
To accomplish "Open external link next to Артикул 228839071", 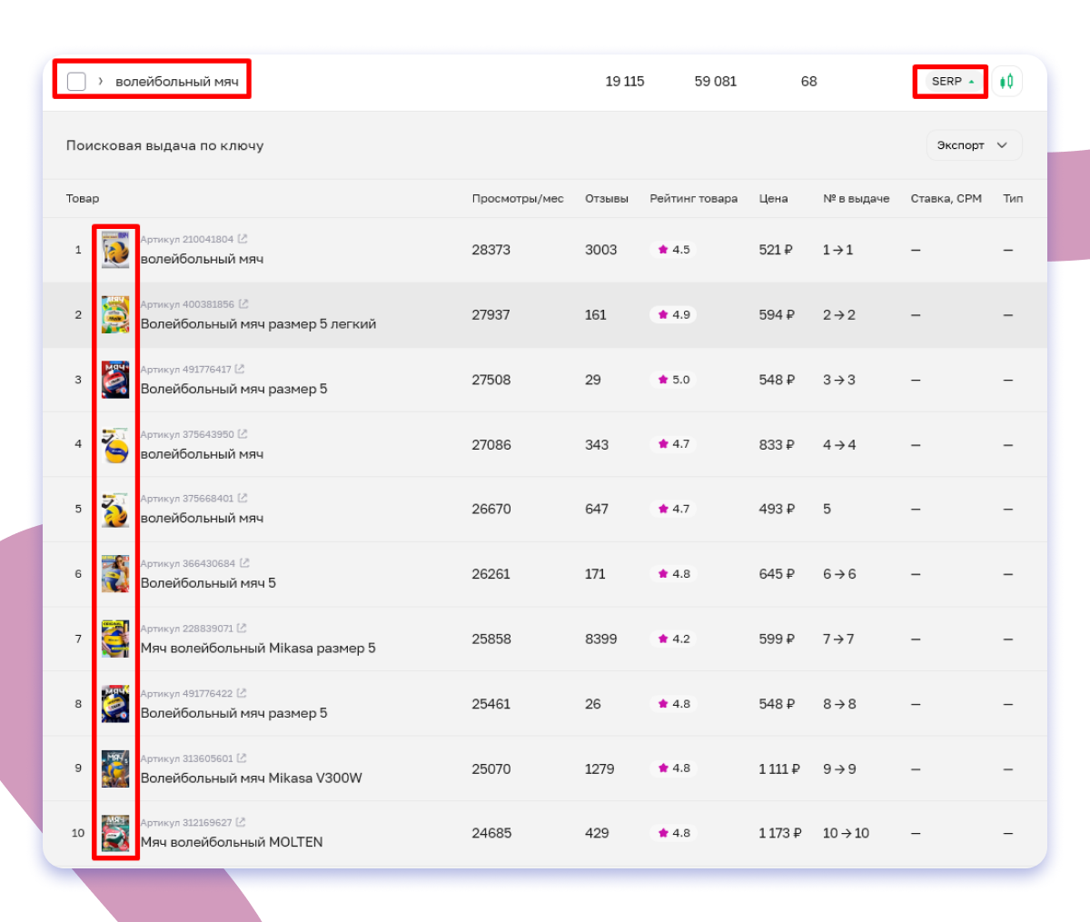I will [x=242, y=629].
